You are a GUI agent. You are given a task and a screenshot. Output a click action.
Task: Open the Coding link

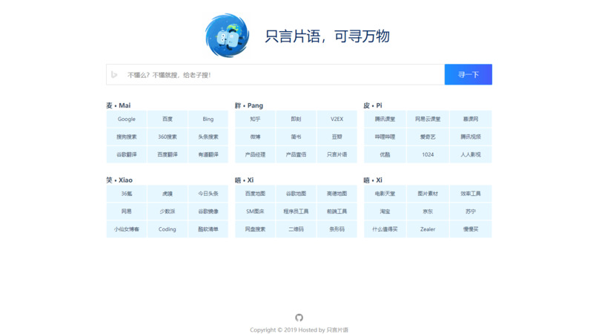(168, 229)
